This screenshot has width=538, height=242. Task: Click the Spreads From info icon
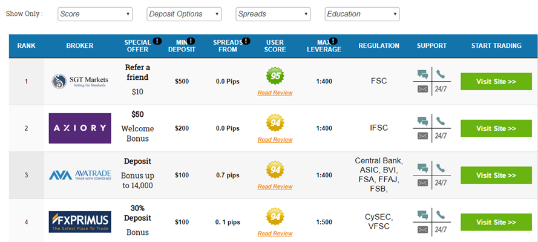[x=246, y=41]
